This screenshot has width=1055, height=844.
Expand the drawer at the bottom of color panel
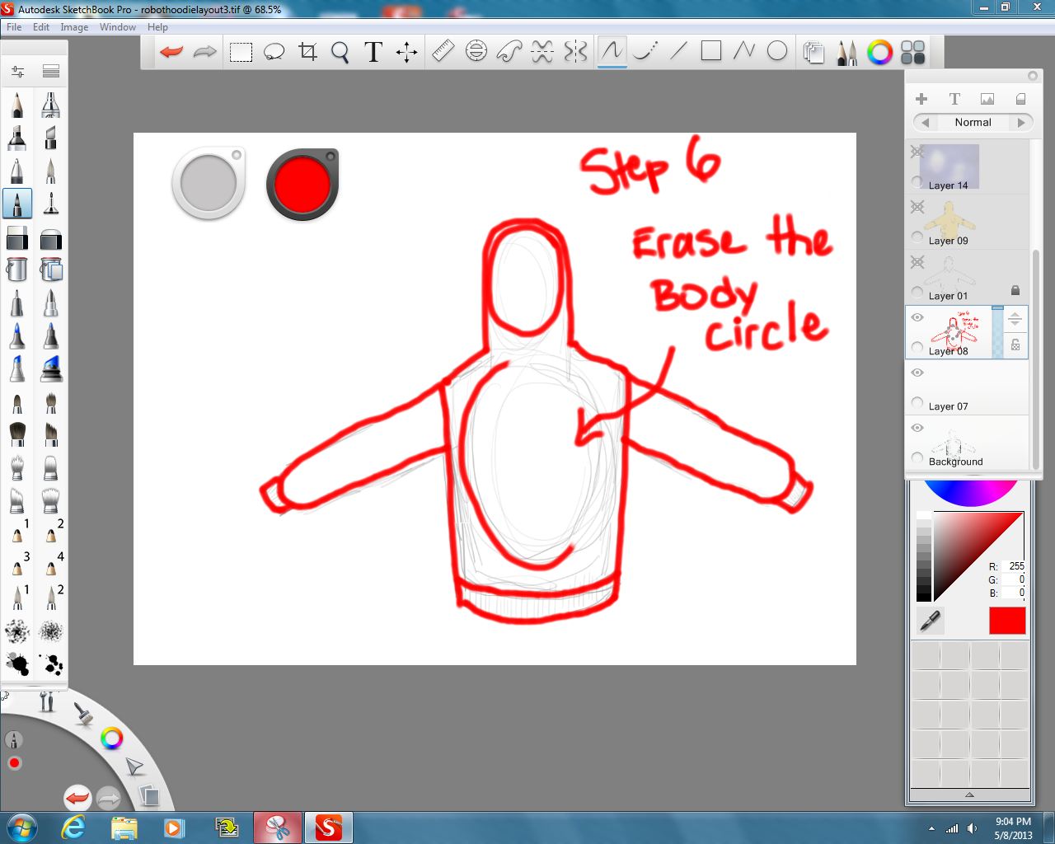click(x=969, y=795)
